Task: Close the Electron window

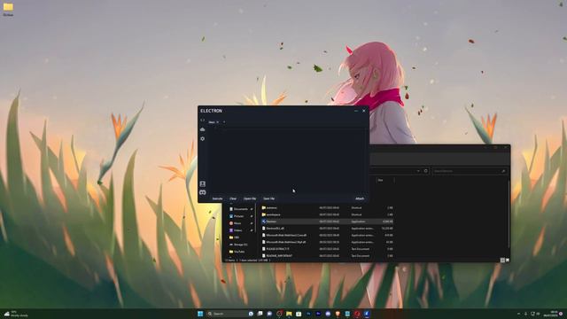Action: (364, 111)
